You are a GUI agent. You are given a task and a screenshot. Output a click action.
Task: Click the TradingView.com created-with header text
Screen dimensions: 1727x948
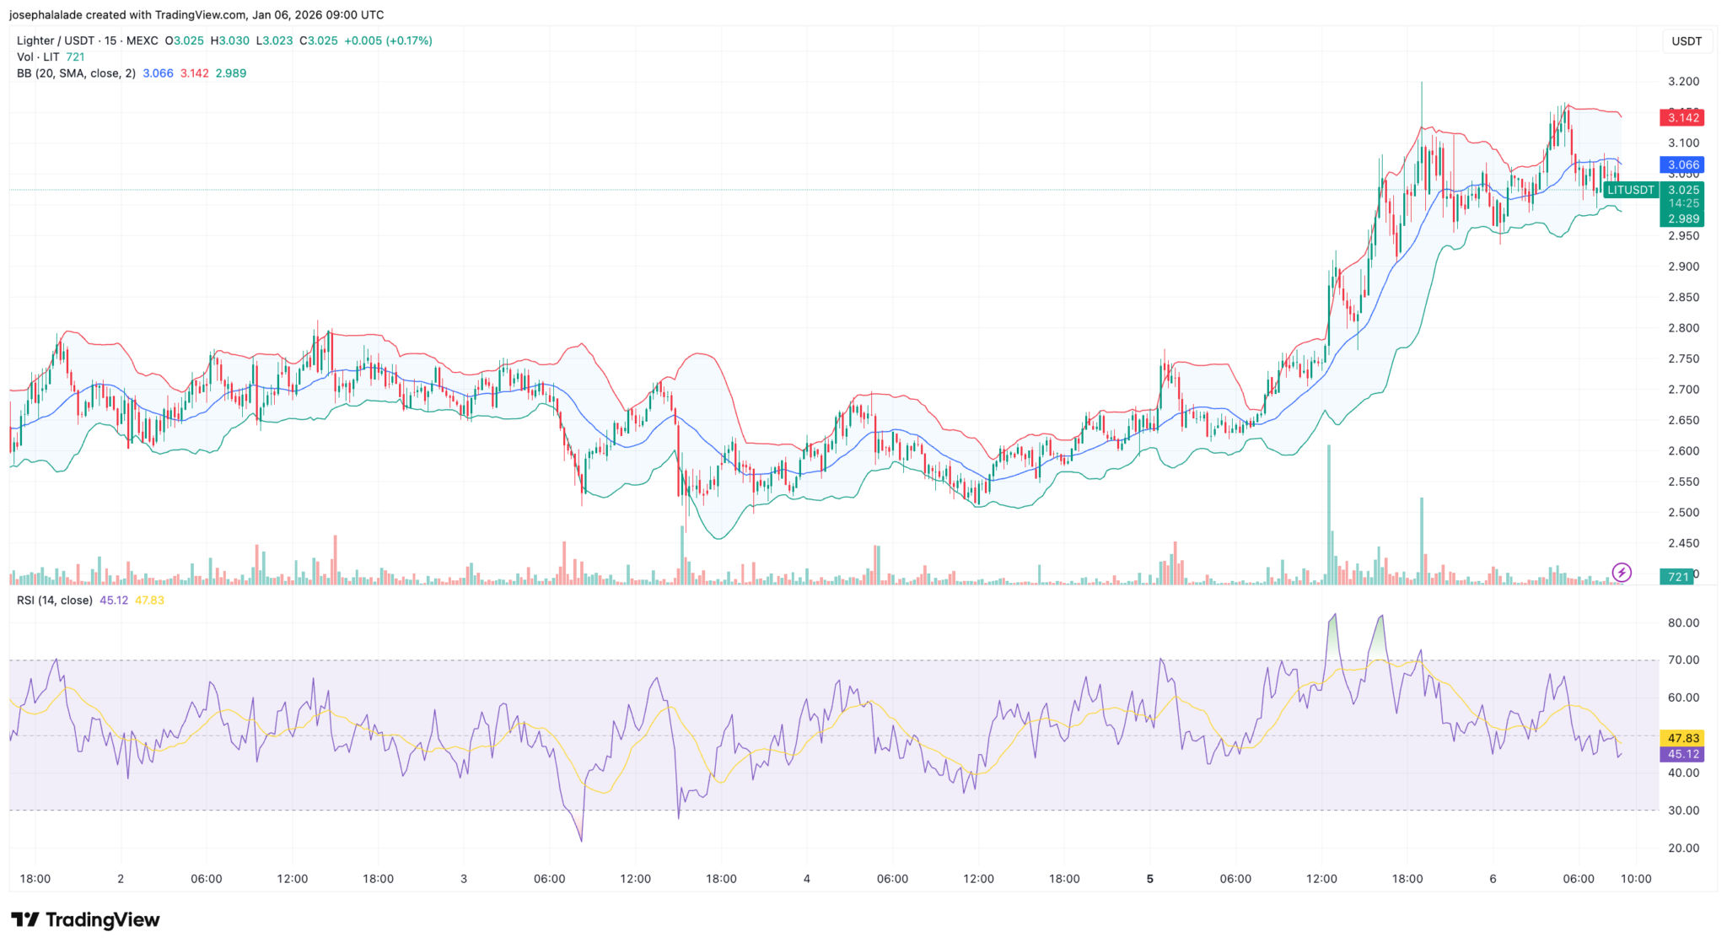(196, 14)
